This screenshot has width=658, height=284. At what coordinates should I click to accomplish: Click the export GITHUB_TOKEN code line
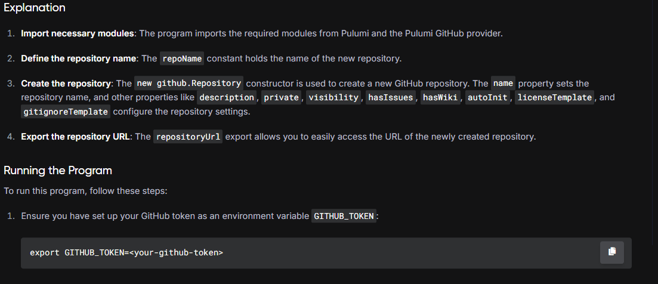(126, 252)
